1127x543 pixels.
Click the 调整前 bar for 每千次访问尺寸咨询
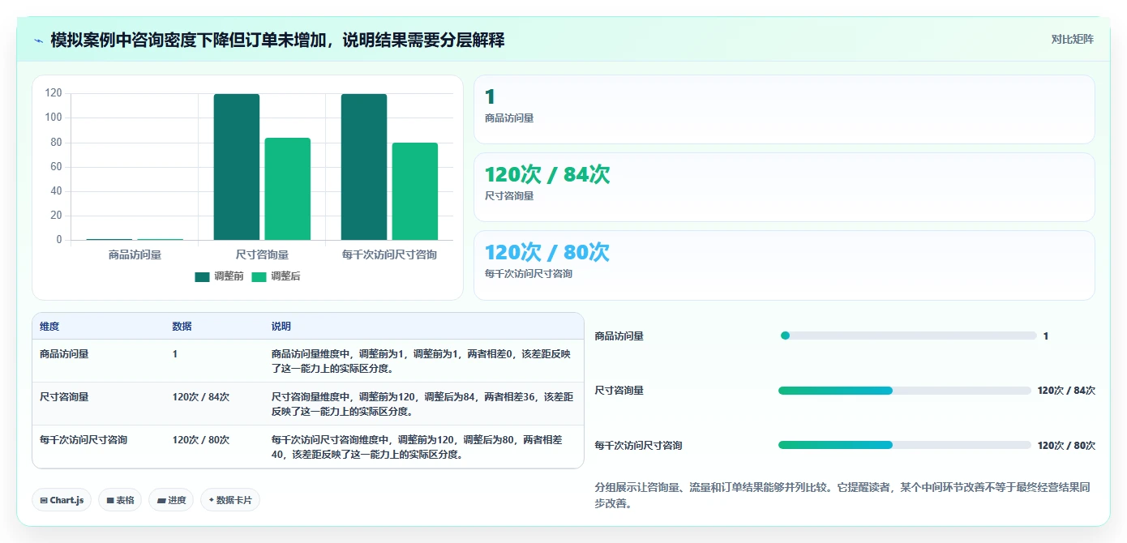[364, 167]
